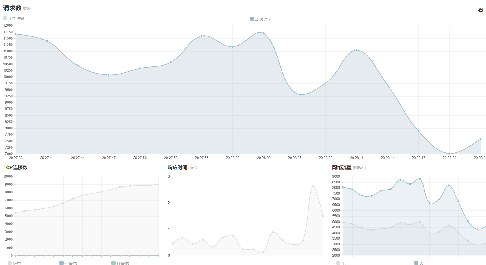Select the request data point at 20:28:11
The height and width of the screenshot is (265, 486).
(x=357, y=50)
